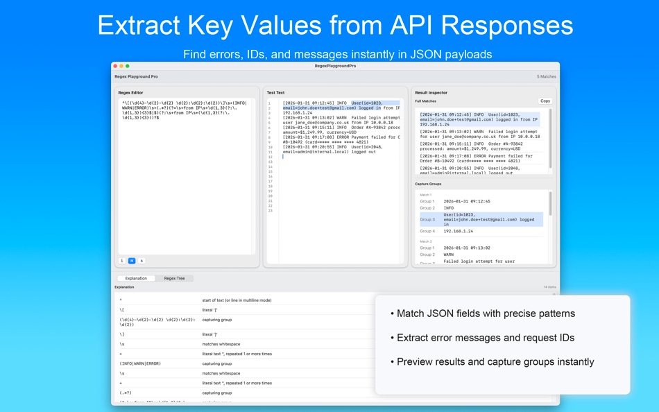
Task: Click the Capture Groups list scrollbar
Action: point(551,204)
